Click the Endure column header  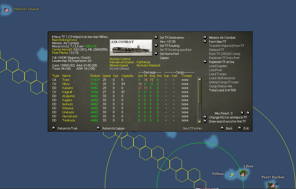pos(95,76)
